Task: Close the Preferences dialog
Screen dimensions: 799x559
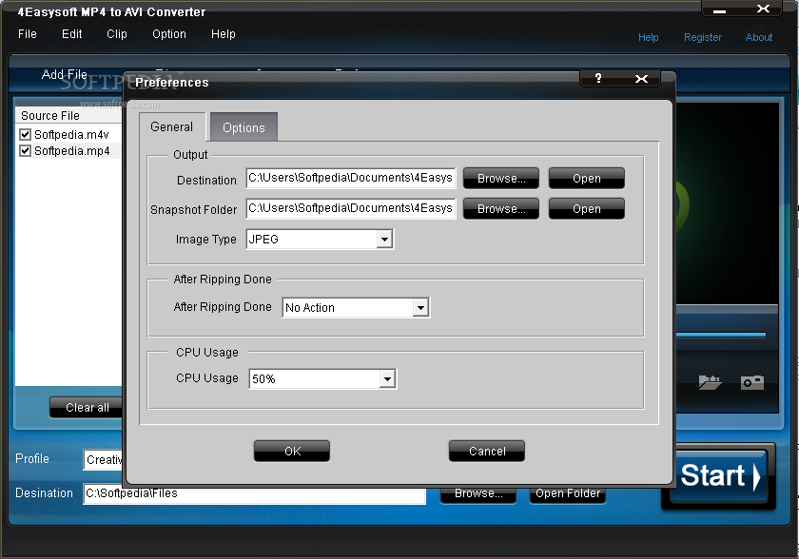Action: click(641, 78)
